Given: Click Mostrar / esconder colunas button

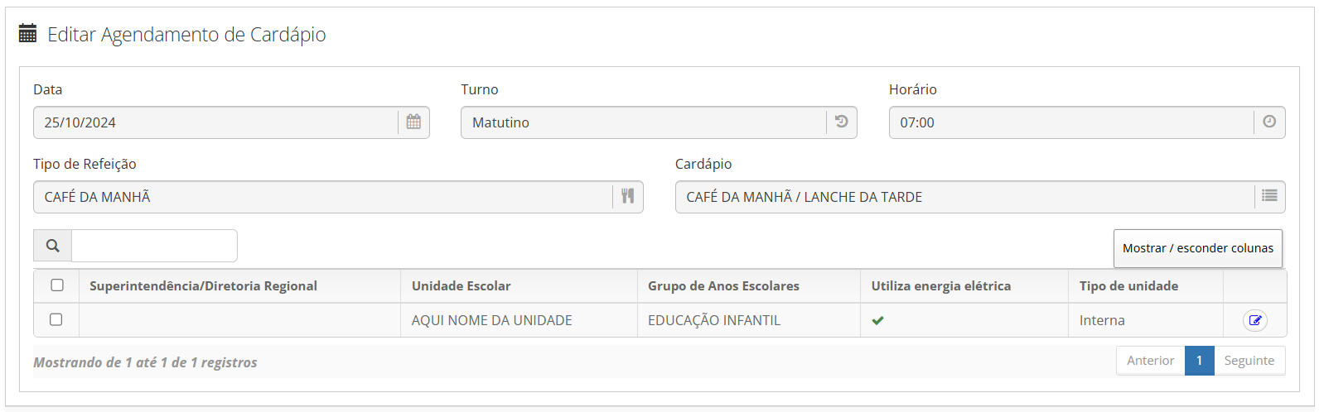Looking at the screenshot, I should pyautogui.click(x=1198, y=248).
